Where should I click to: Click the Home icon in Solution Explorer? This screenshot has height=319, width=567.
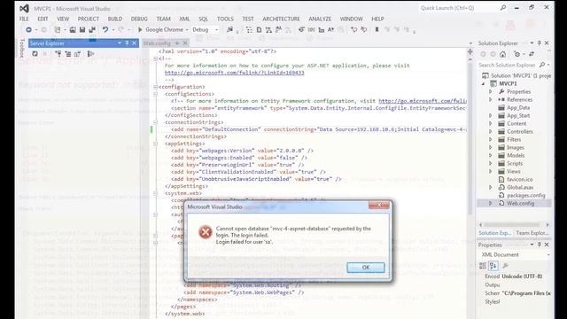[x=502, y=54]
